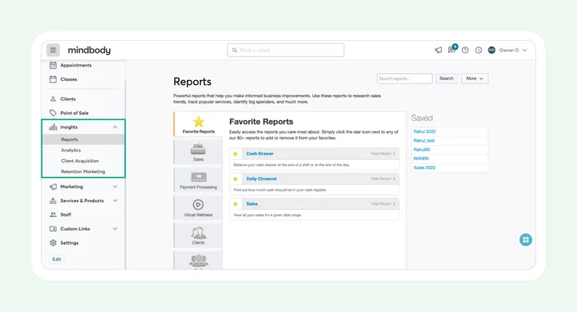The width and height of the screenshot is (577, 312).
Task: Open saved report Sales 0022
Action: pos(424,168)
